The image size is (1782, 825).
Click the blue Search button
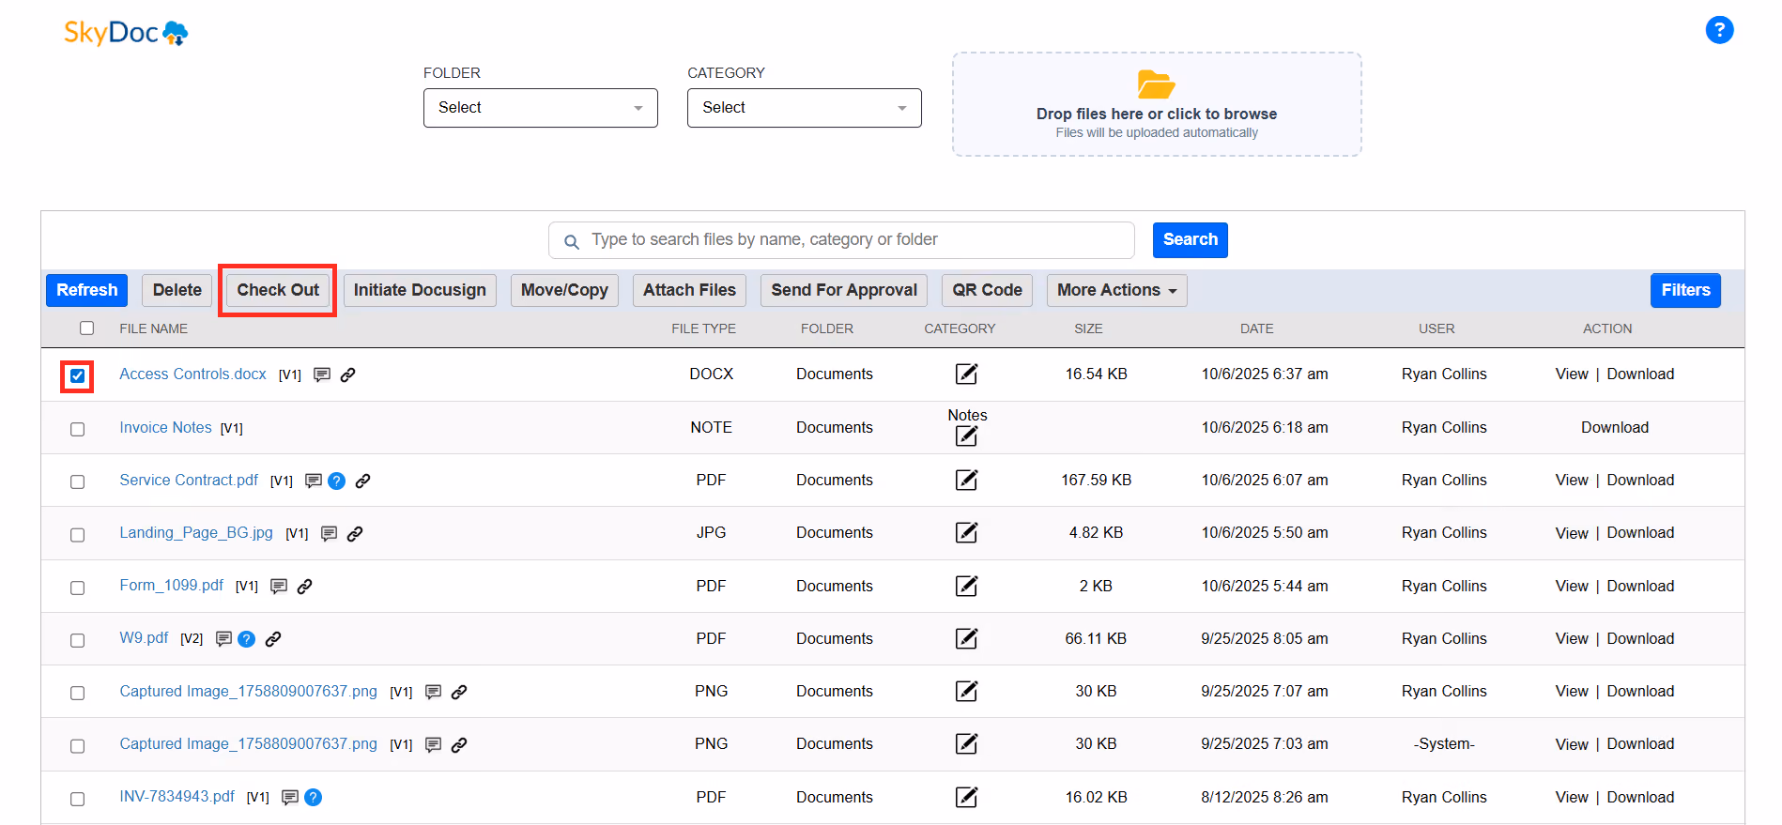point(1190,239)
